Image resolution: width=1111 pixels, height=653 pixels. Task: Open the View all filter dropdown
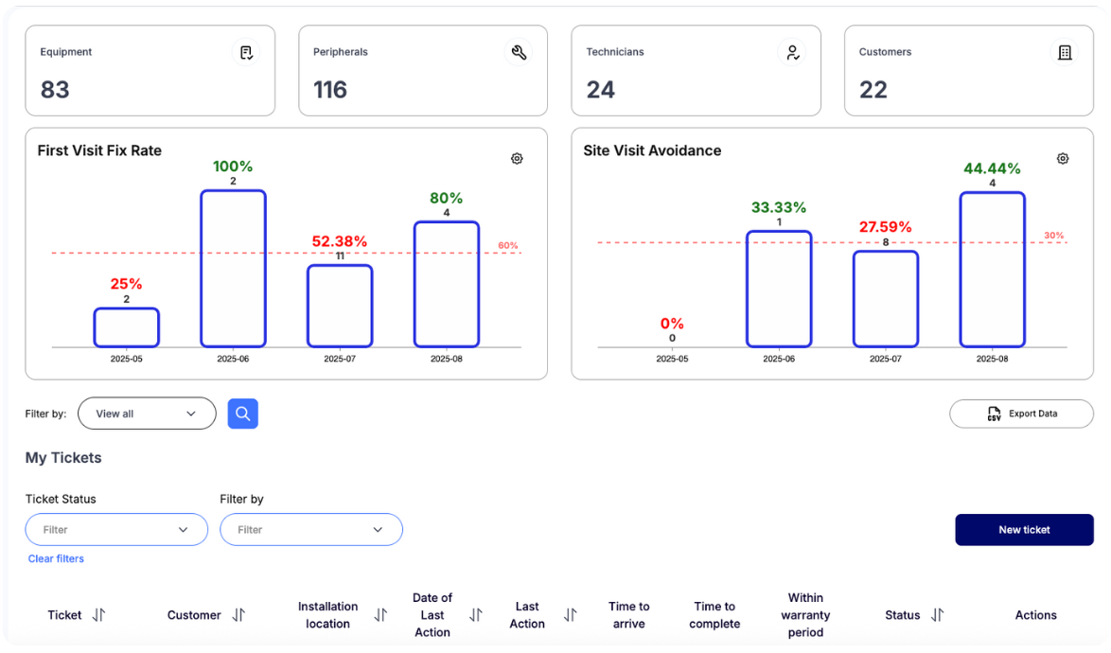tap(147, 414)
